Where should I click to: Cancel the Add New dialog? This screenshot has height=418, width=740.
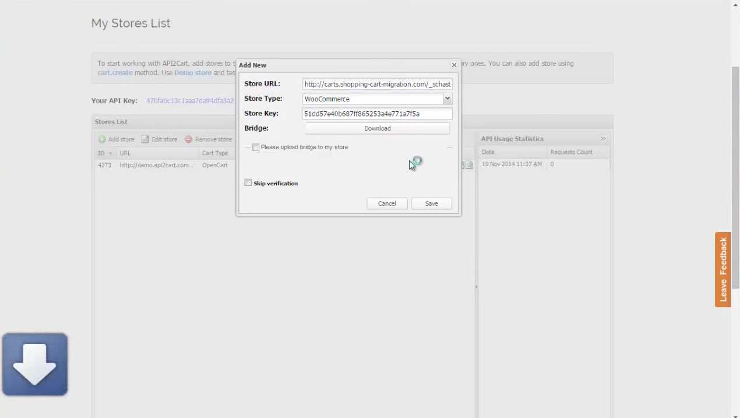pyautogui.click(x=387, y=203)
